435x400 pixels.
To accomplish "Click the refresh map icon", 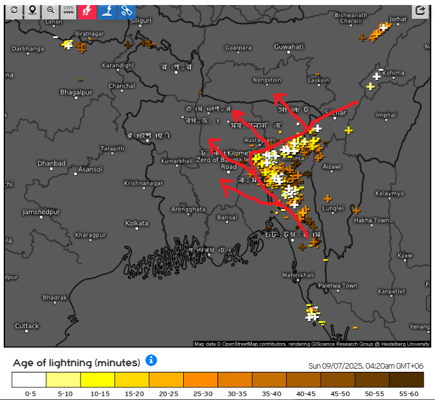I will tap(14, 11).
